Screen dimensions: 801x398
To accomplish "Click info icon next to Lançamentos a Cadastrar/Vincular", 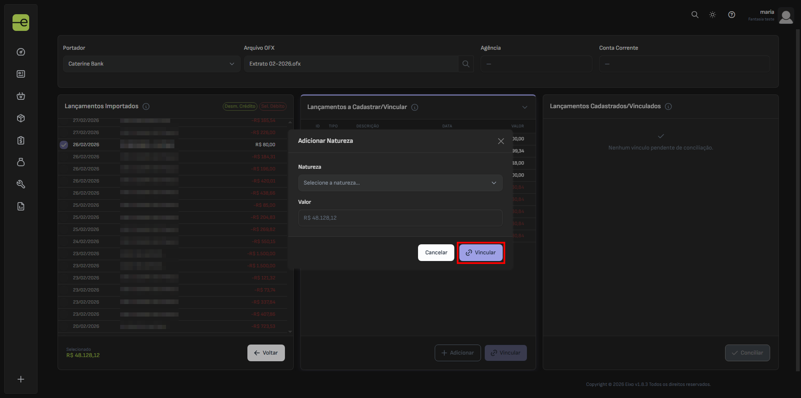I will coord(415,107).
